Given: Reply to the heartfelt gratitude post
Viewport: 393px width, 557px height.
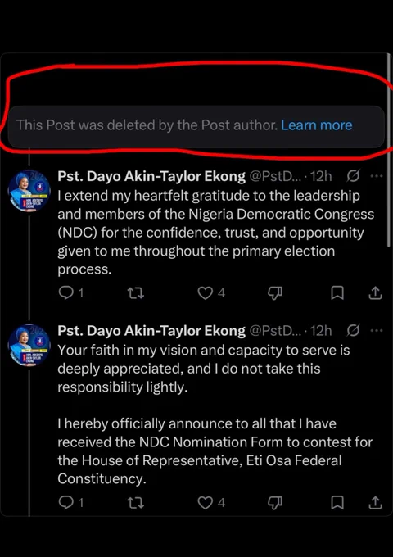Looking at the screenshot, I should [x=66, y=293].
